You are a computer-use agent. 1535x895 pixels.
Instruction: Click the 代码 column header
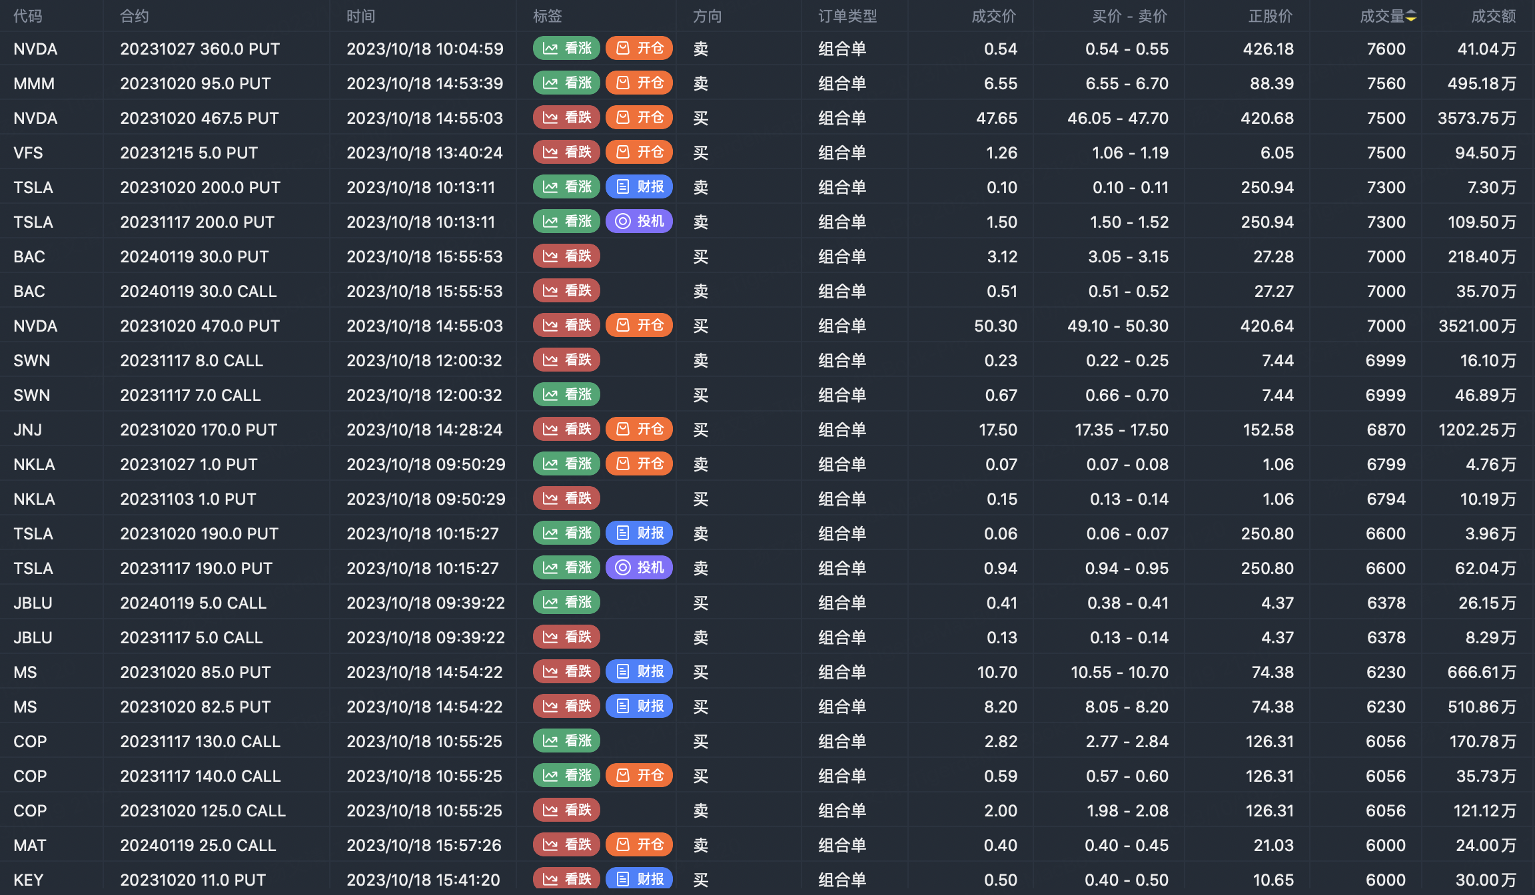[28, 16]
